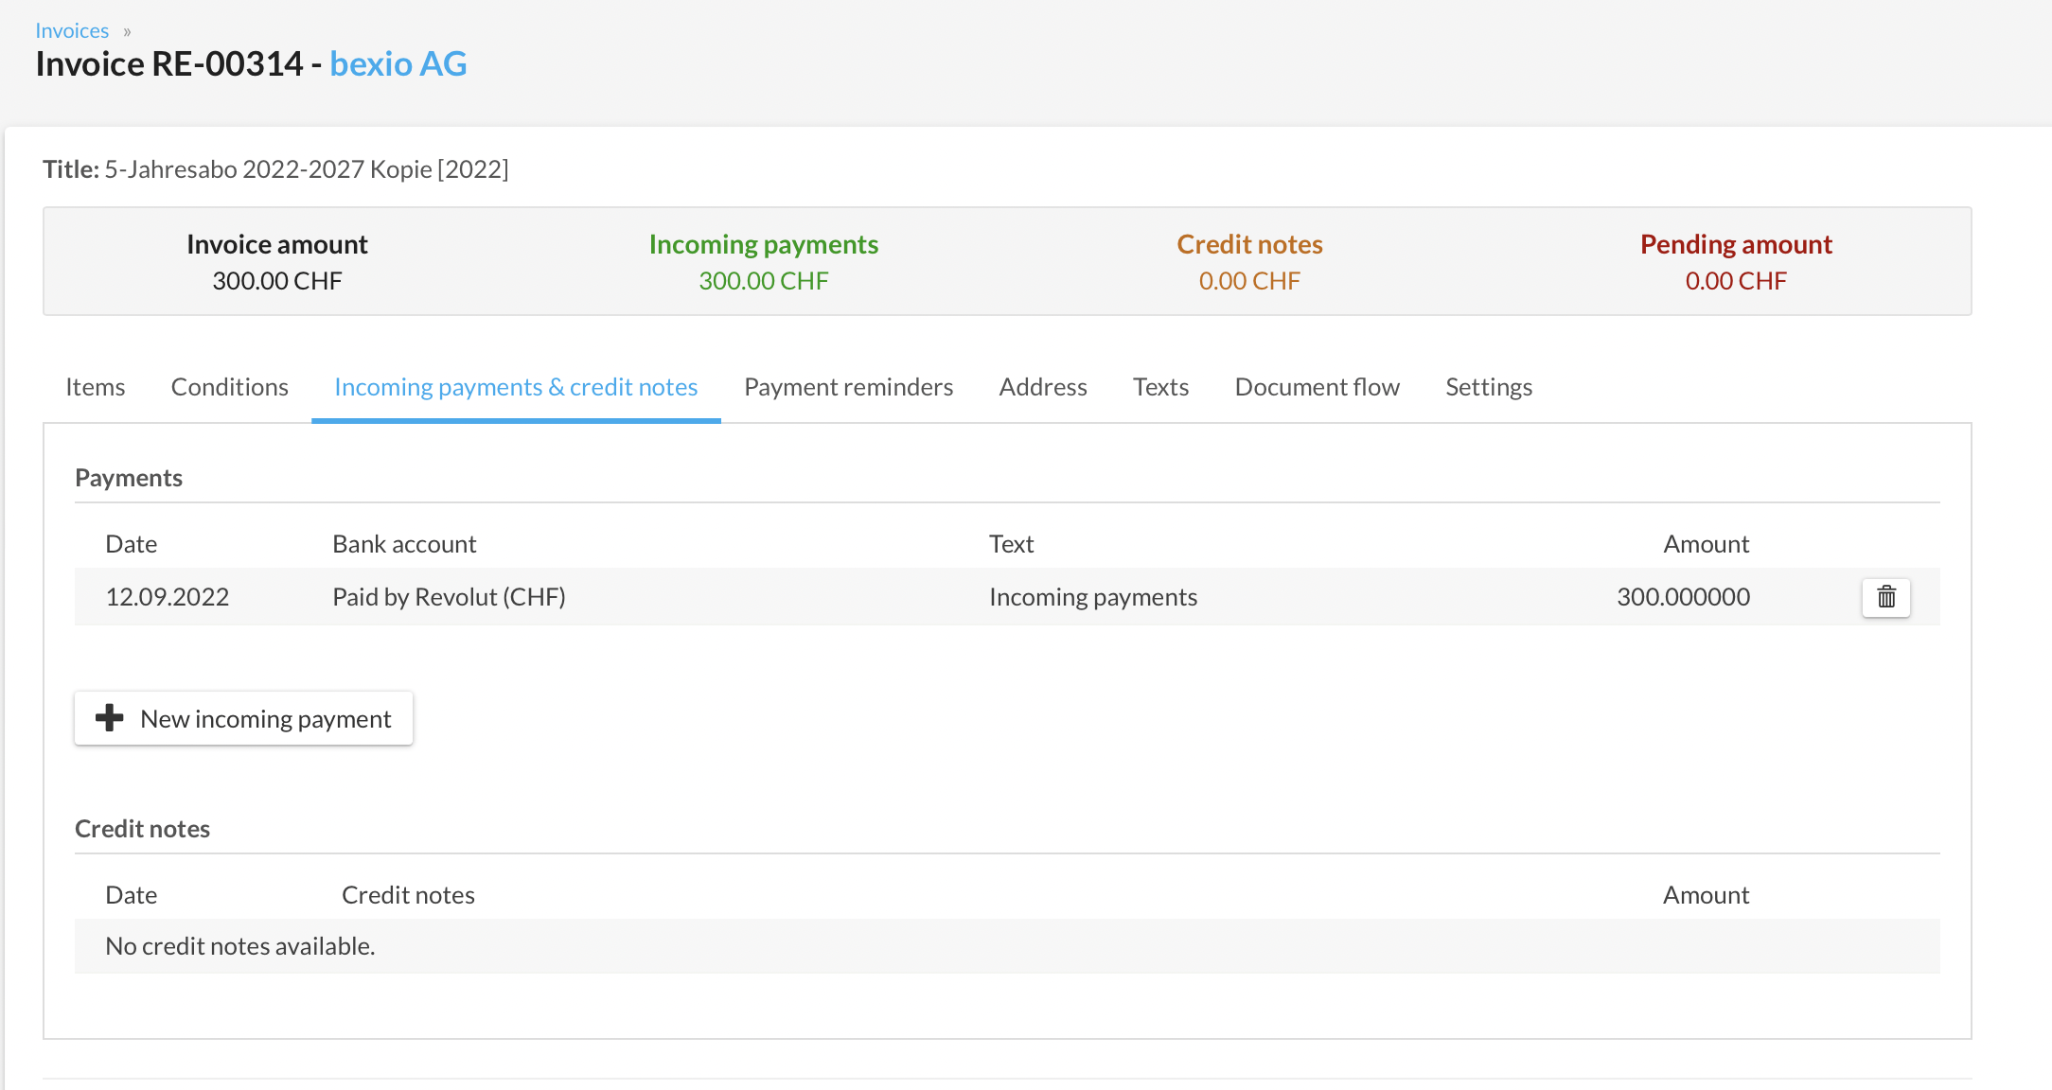Click the Paid by Revolut (CHF) entry
Viewport: 2052px width, 1090px height.
click(449, 597)
